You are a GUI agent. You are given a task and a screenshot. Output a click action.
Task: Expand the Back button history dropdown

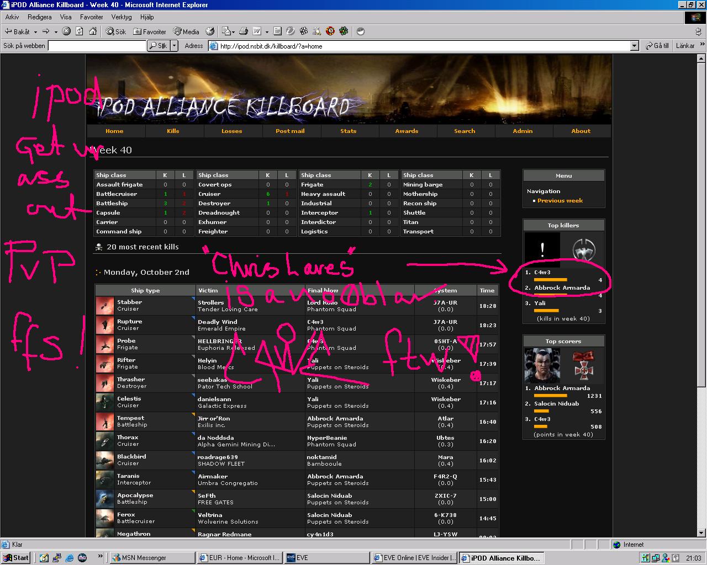click(x=35, y=32)
